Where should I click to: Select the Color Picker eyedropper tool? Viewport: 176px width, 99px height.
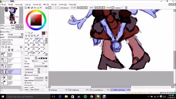click(37, 36)
